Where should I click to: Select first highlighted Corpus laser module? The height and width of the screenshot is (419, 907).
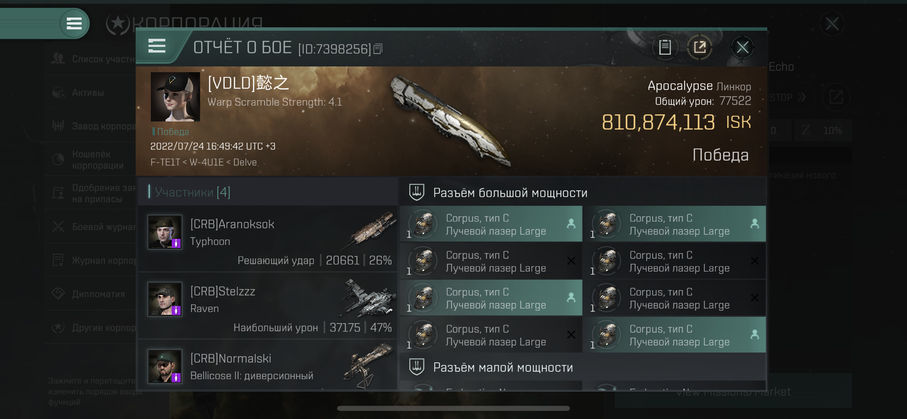coord(491,224)
